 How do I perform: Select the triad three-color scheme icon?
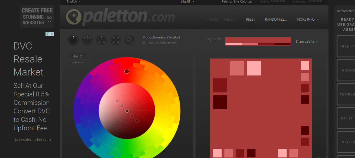tap(101, 40)
